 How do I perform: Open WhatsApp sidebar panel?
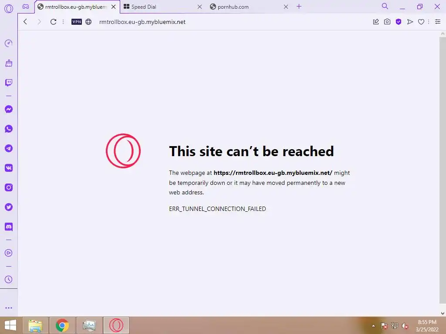coord(9,129)
